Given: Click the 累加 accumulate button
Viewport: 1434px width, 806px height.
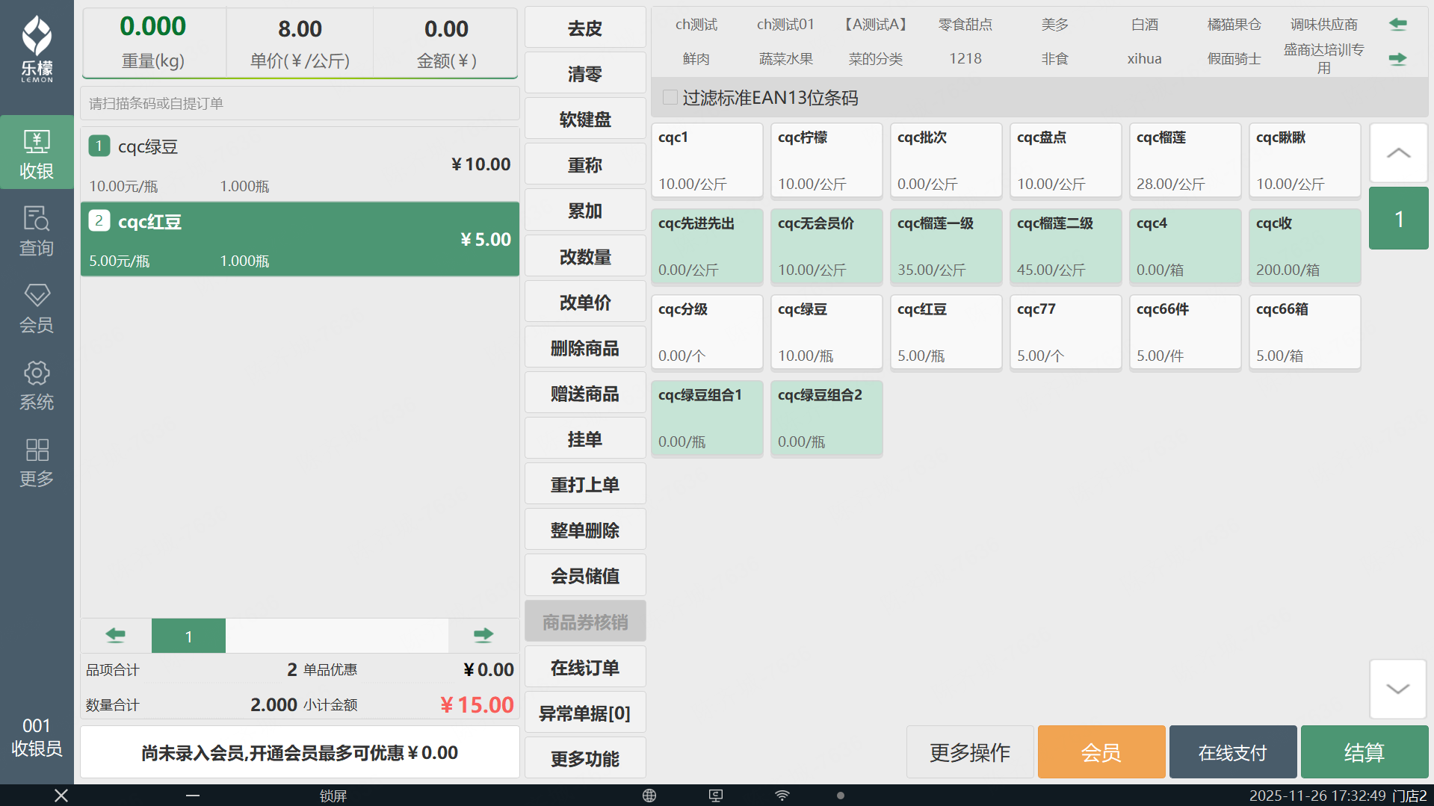Looking at the screenshot, I should coord(585,211).
